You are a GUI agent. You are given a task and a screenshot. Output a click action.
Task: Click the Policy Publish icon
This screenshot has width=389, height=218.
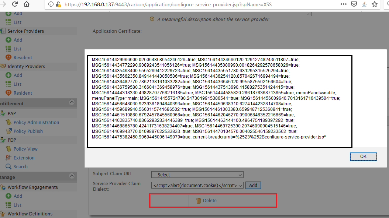[9, 131]
